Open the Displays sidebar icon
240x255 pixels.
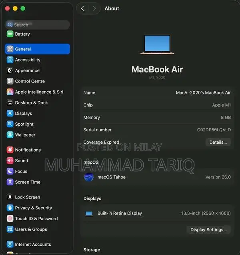[10, 113]
